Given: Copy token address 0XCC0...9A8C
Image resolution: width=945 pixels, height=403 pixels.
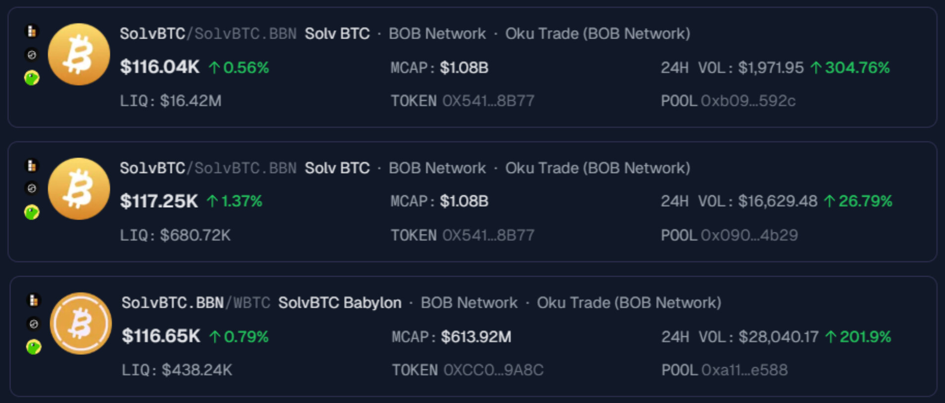Looking at the screenshot, I should (x=493, y=370).
